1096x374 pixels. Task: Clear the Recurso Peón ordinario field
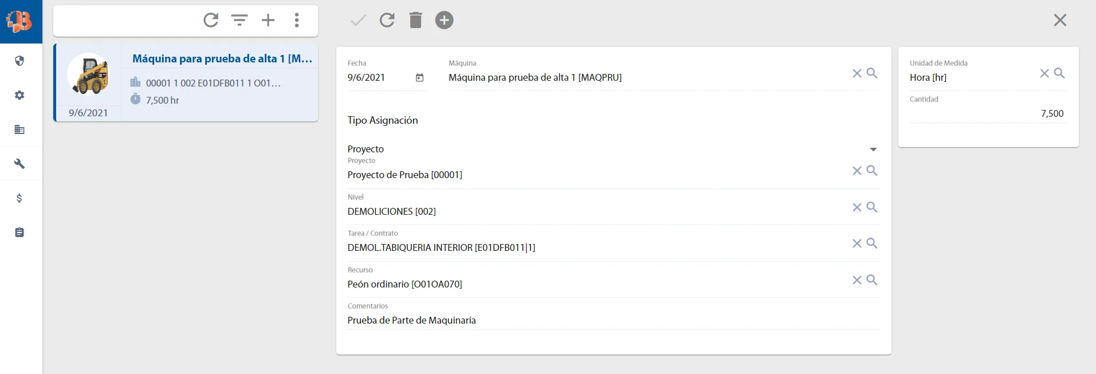857,280
